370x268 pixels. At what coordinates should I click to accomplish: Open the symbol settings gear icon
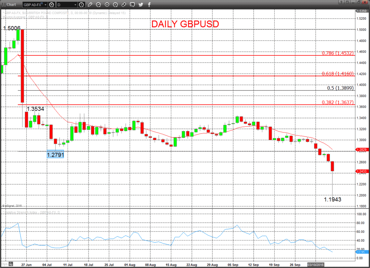[x=51, y=4]
